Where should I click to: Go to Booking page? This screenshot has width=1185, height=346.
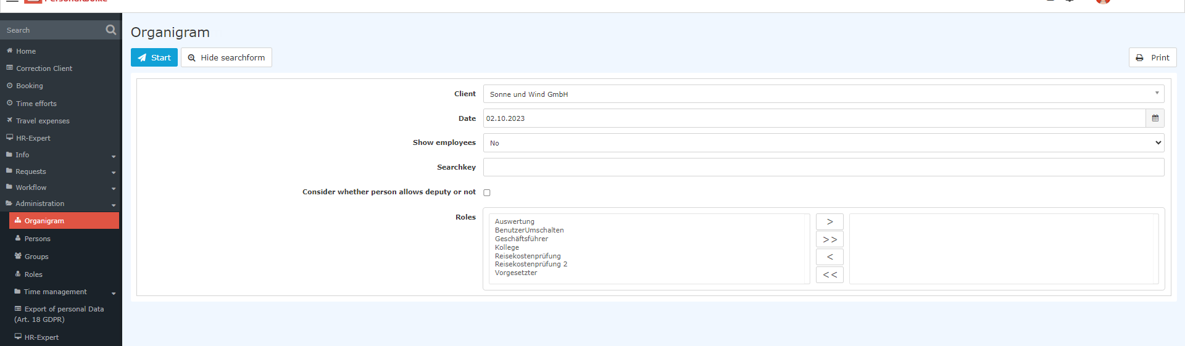tap(30, 86)
